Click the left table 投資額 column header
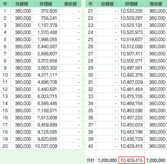Viewport: 167px width, 164px height. click(22, 4)
